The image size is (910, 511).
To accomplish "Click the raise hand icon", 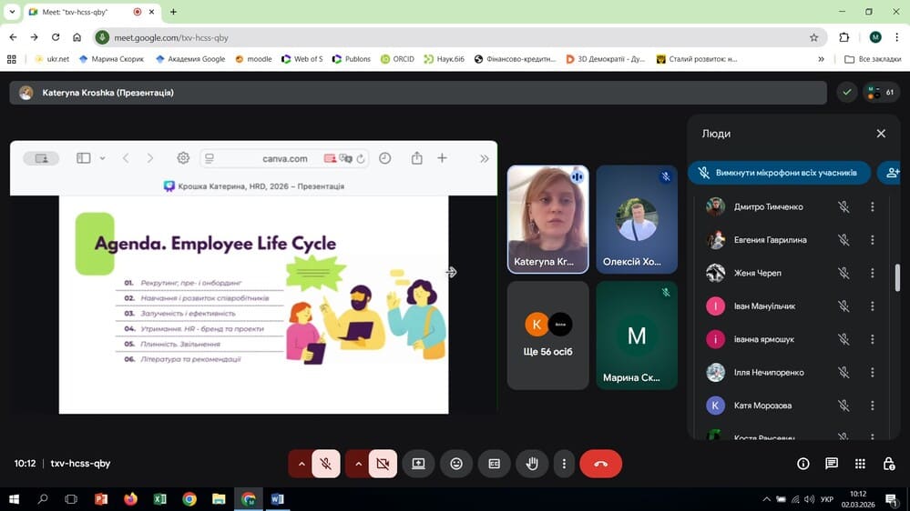I will tap(532, 464).
